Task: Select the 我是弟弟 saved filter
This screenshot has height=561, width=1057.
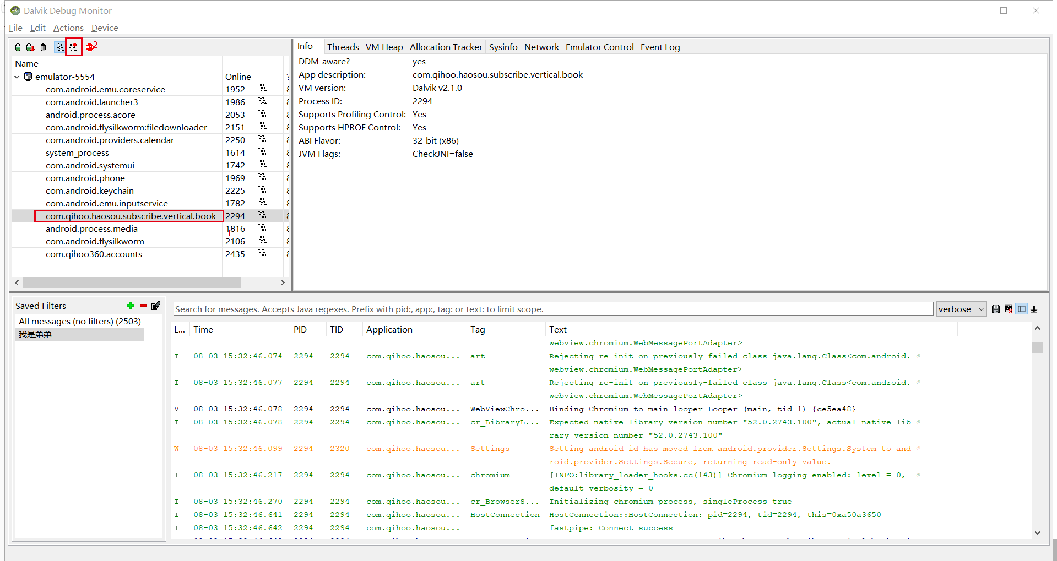Action: coord(80,334)
